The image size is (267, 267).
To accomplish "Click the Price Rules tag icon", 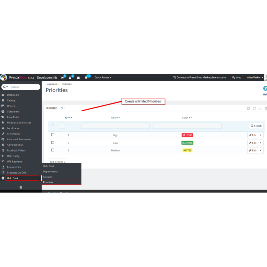I will tap(3, 117).
